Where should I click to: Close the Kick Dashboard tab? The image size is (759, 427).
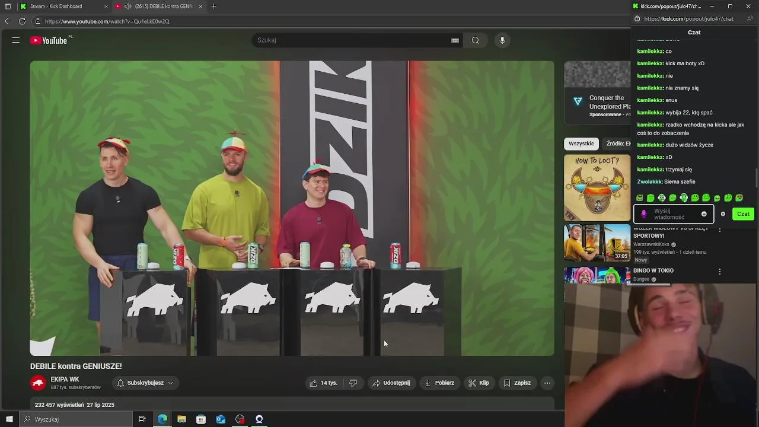coord(106,7)
